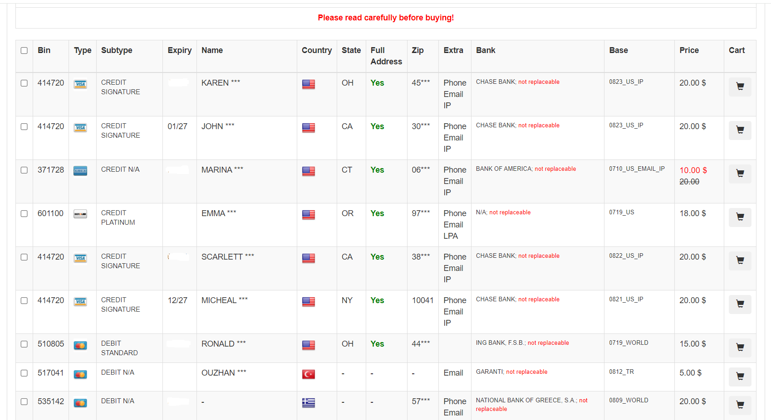Image resolution: width=771 pixels, height=420 pixels.
Task: Tick the checkbox for the KAREN row
Action: coord(24,83)
